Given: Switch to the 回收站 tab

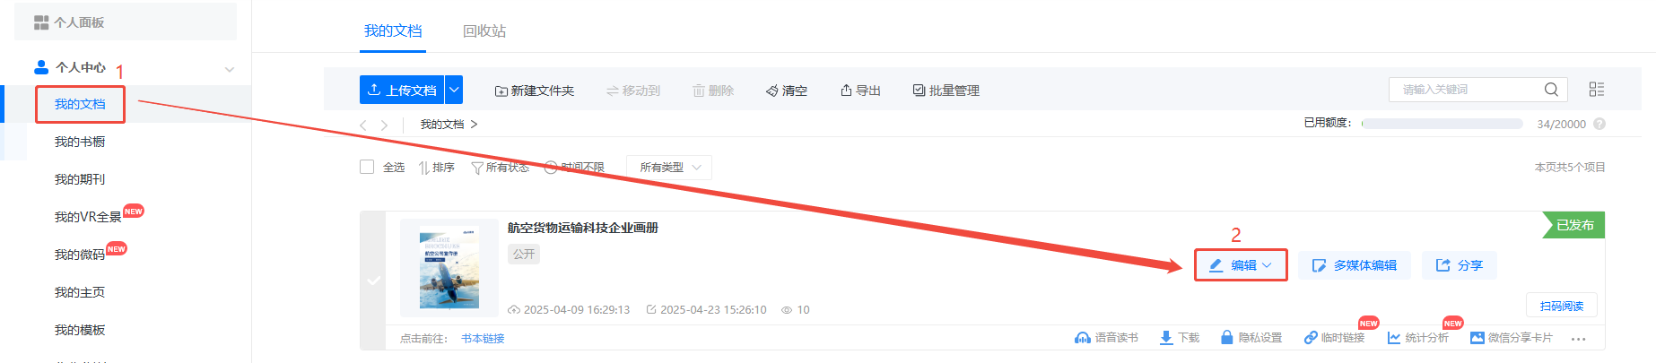Looking at the screenshot, I should tap(484, 31).
